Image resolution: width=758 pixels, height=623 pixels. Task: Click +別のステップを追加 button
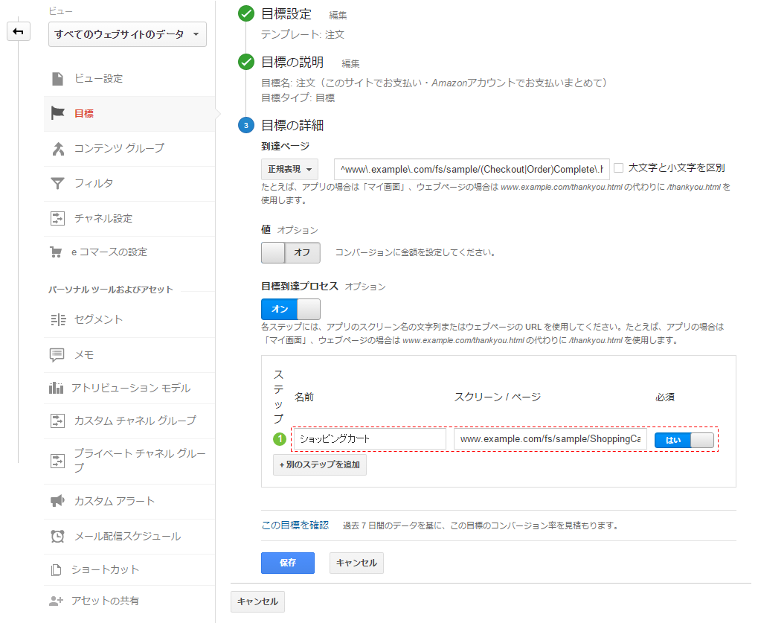[320, 465]
